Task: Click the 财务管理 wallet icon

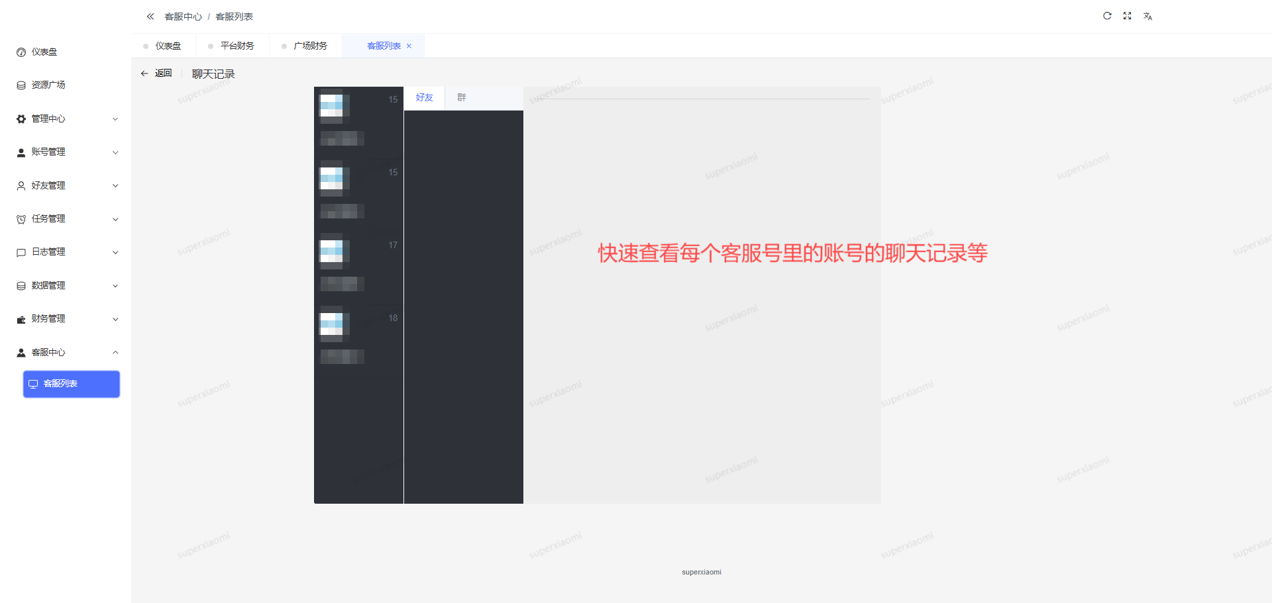Action: (21, 319)
